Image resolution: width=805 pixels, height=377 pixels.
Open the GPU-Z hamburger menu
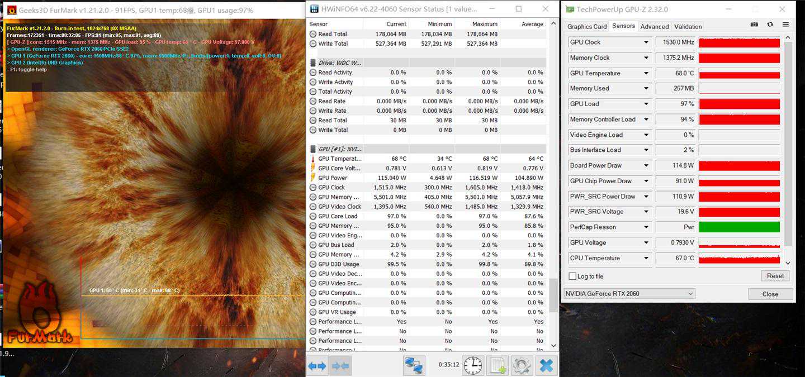785,25
